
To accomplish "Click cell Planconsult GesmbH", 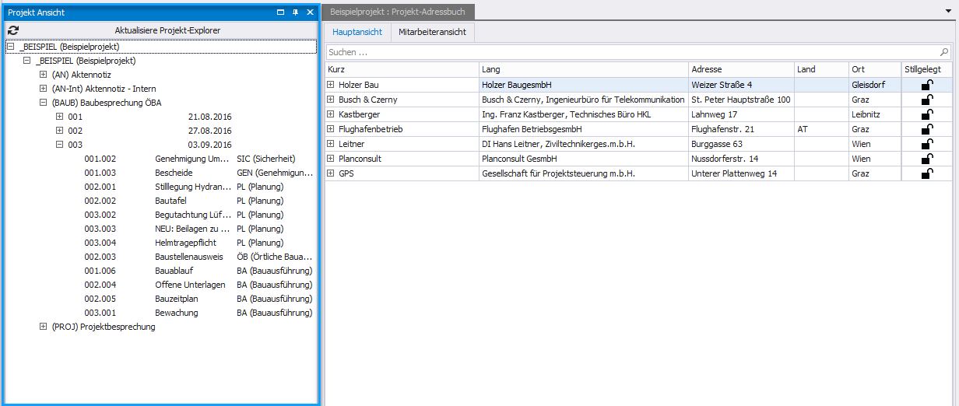I will coord(584,159).
